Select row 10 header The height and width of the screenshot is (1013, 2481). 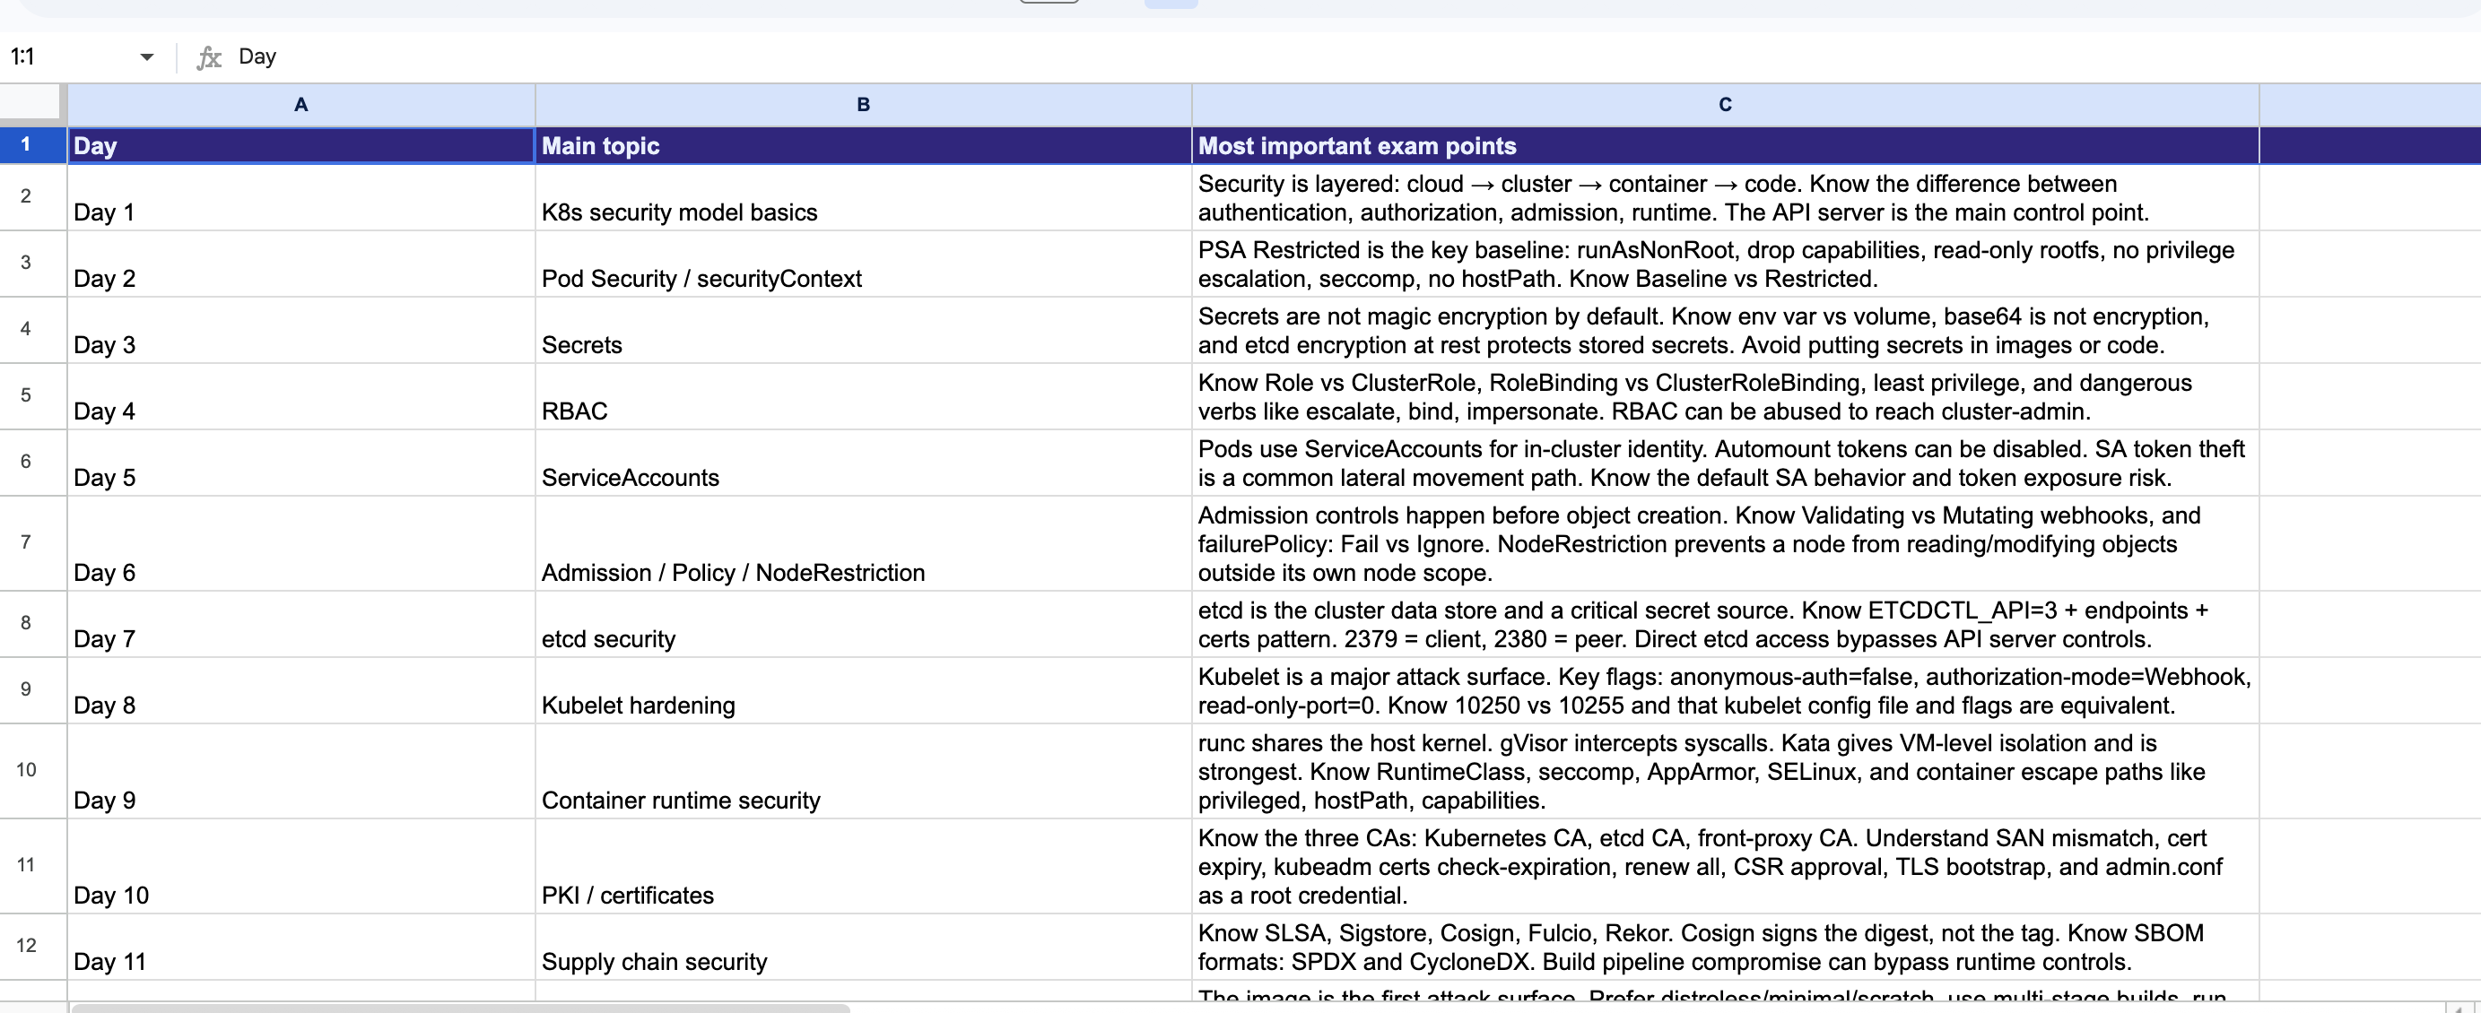[33, 771]
